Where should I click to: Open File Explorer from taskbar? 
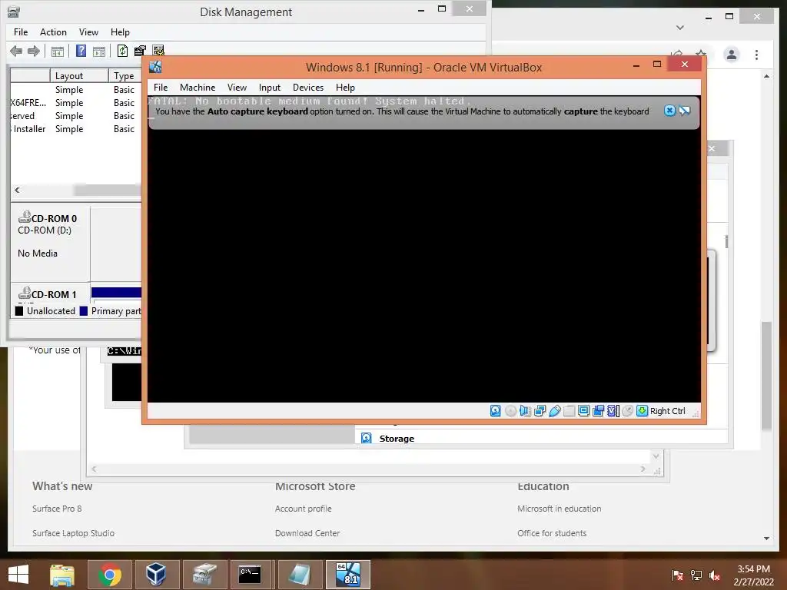tap(62, 575)
